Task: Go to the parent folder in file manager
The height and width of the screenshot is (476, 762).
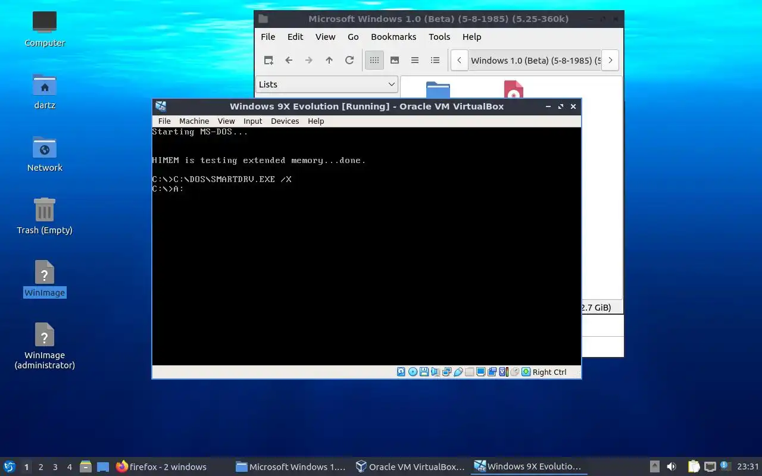Action: [329, 60]
